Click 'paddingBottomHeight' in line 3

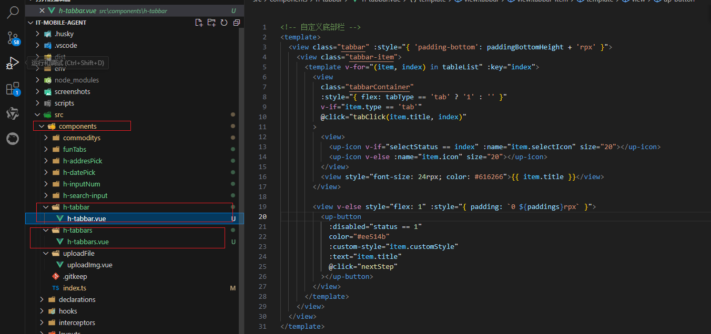(525, 47)
